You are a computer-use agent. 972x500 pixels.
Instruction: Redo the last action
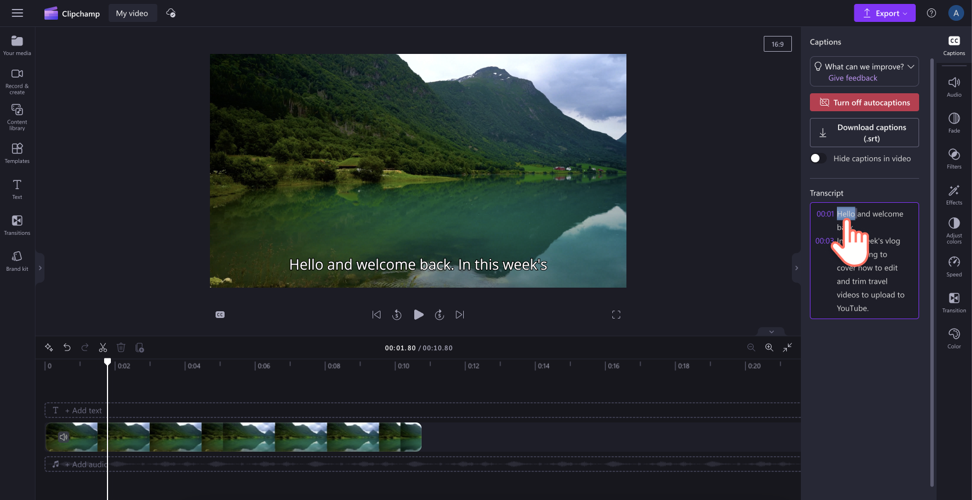coord(85,348)
